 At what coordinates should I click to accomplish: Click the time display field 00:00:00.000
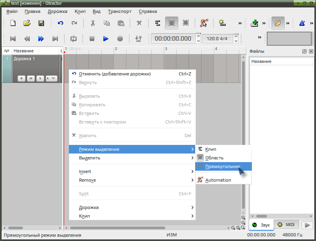pyautogui.click(x=173, y=38)
